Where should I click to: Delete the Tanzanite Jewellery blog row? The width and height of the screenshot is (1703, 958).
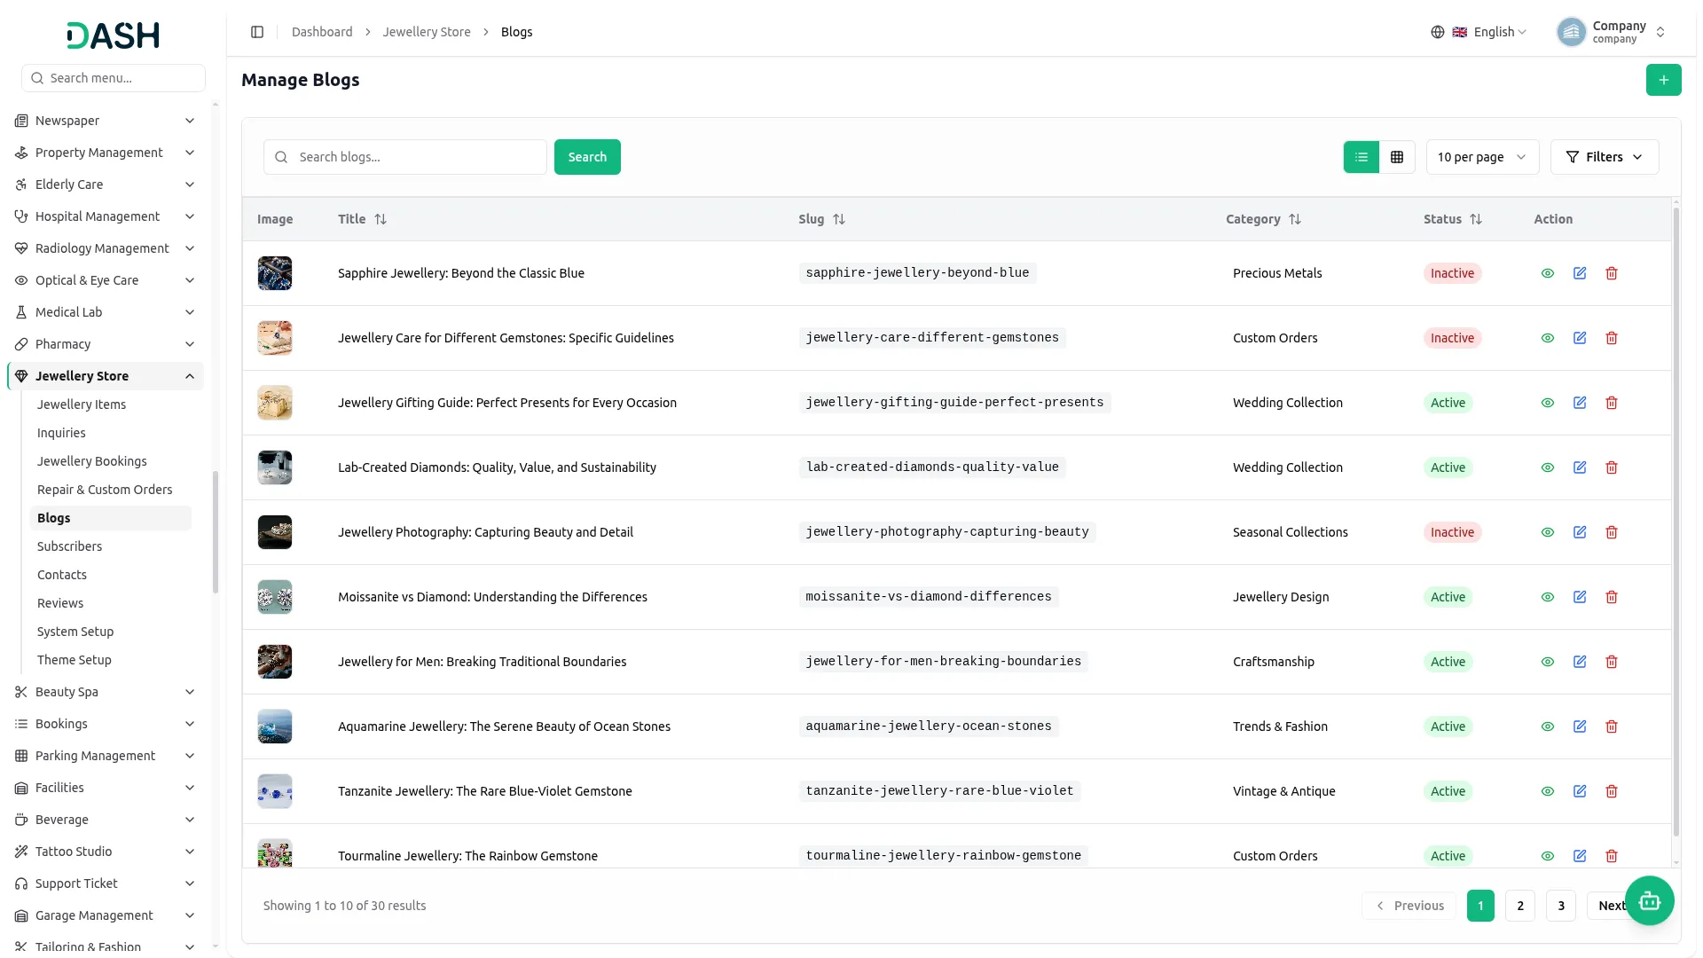coord(1612,791)
